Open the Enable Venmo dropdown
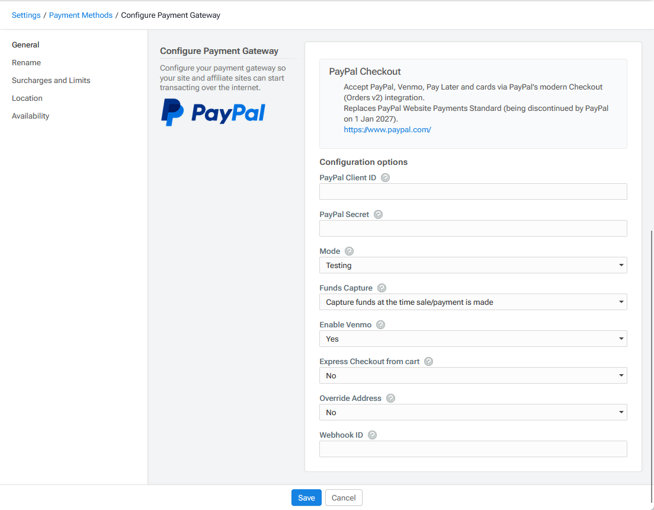Screen dimensions: 654x510 coord(473,339)
